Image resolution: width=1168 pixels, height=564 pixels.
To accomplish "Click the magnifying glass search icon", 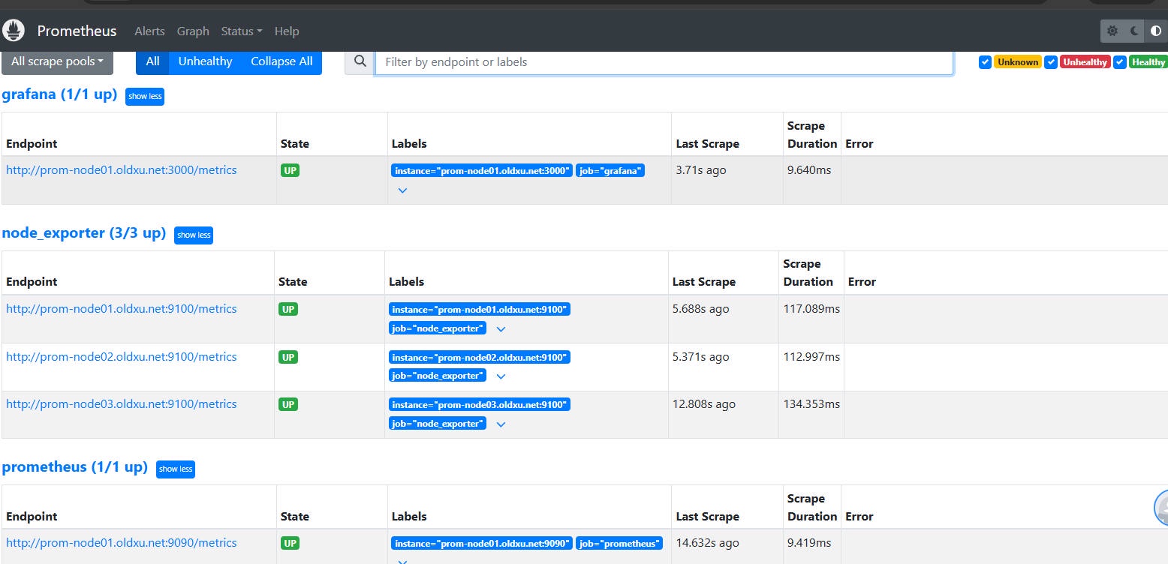I will pos(360,61).
